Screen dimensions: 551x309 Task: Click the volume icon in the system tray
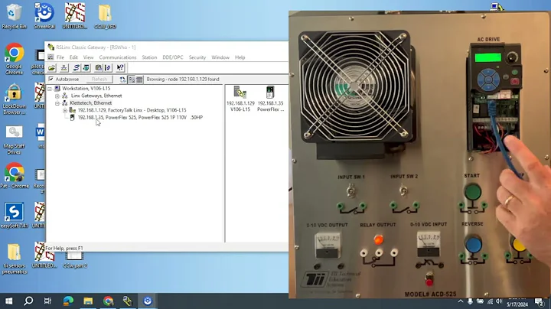click(499, 301)
